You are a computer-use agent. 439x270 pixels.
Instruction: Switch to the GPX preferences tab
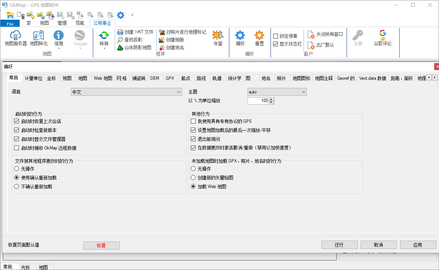pyautogui.click(x=170, y=78)
